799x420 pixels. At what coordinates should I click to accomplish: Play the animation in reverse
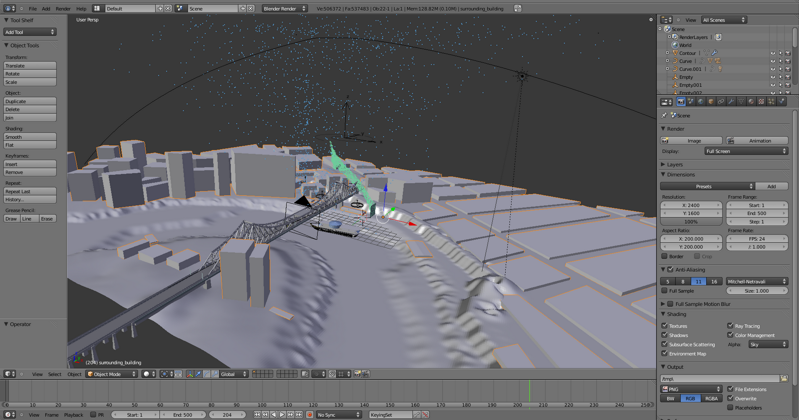(x=274, y=415)
